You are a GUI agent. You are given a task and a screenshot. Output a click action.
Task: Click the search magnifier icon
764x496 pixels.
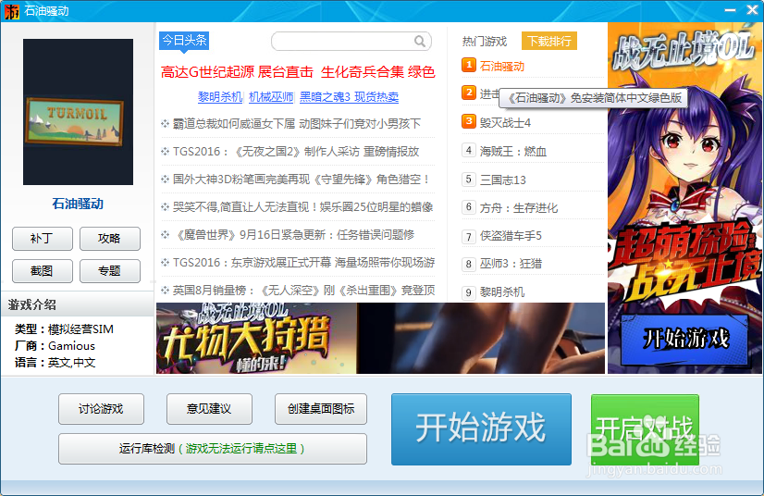[x=420, y=42]
